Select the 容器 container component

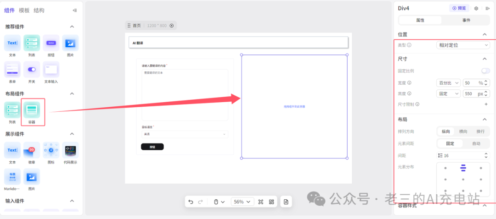[x=32, y=110]
